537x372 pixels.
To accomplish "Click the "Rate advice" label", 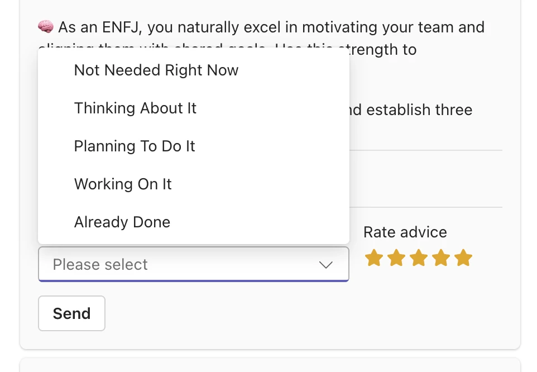I will coord(405,232).
